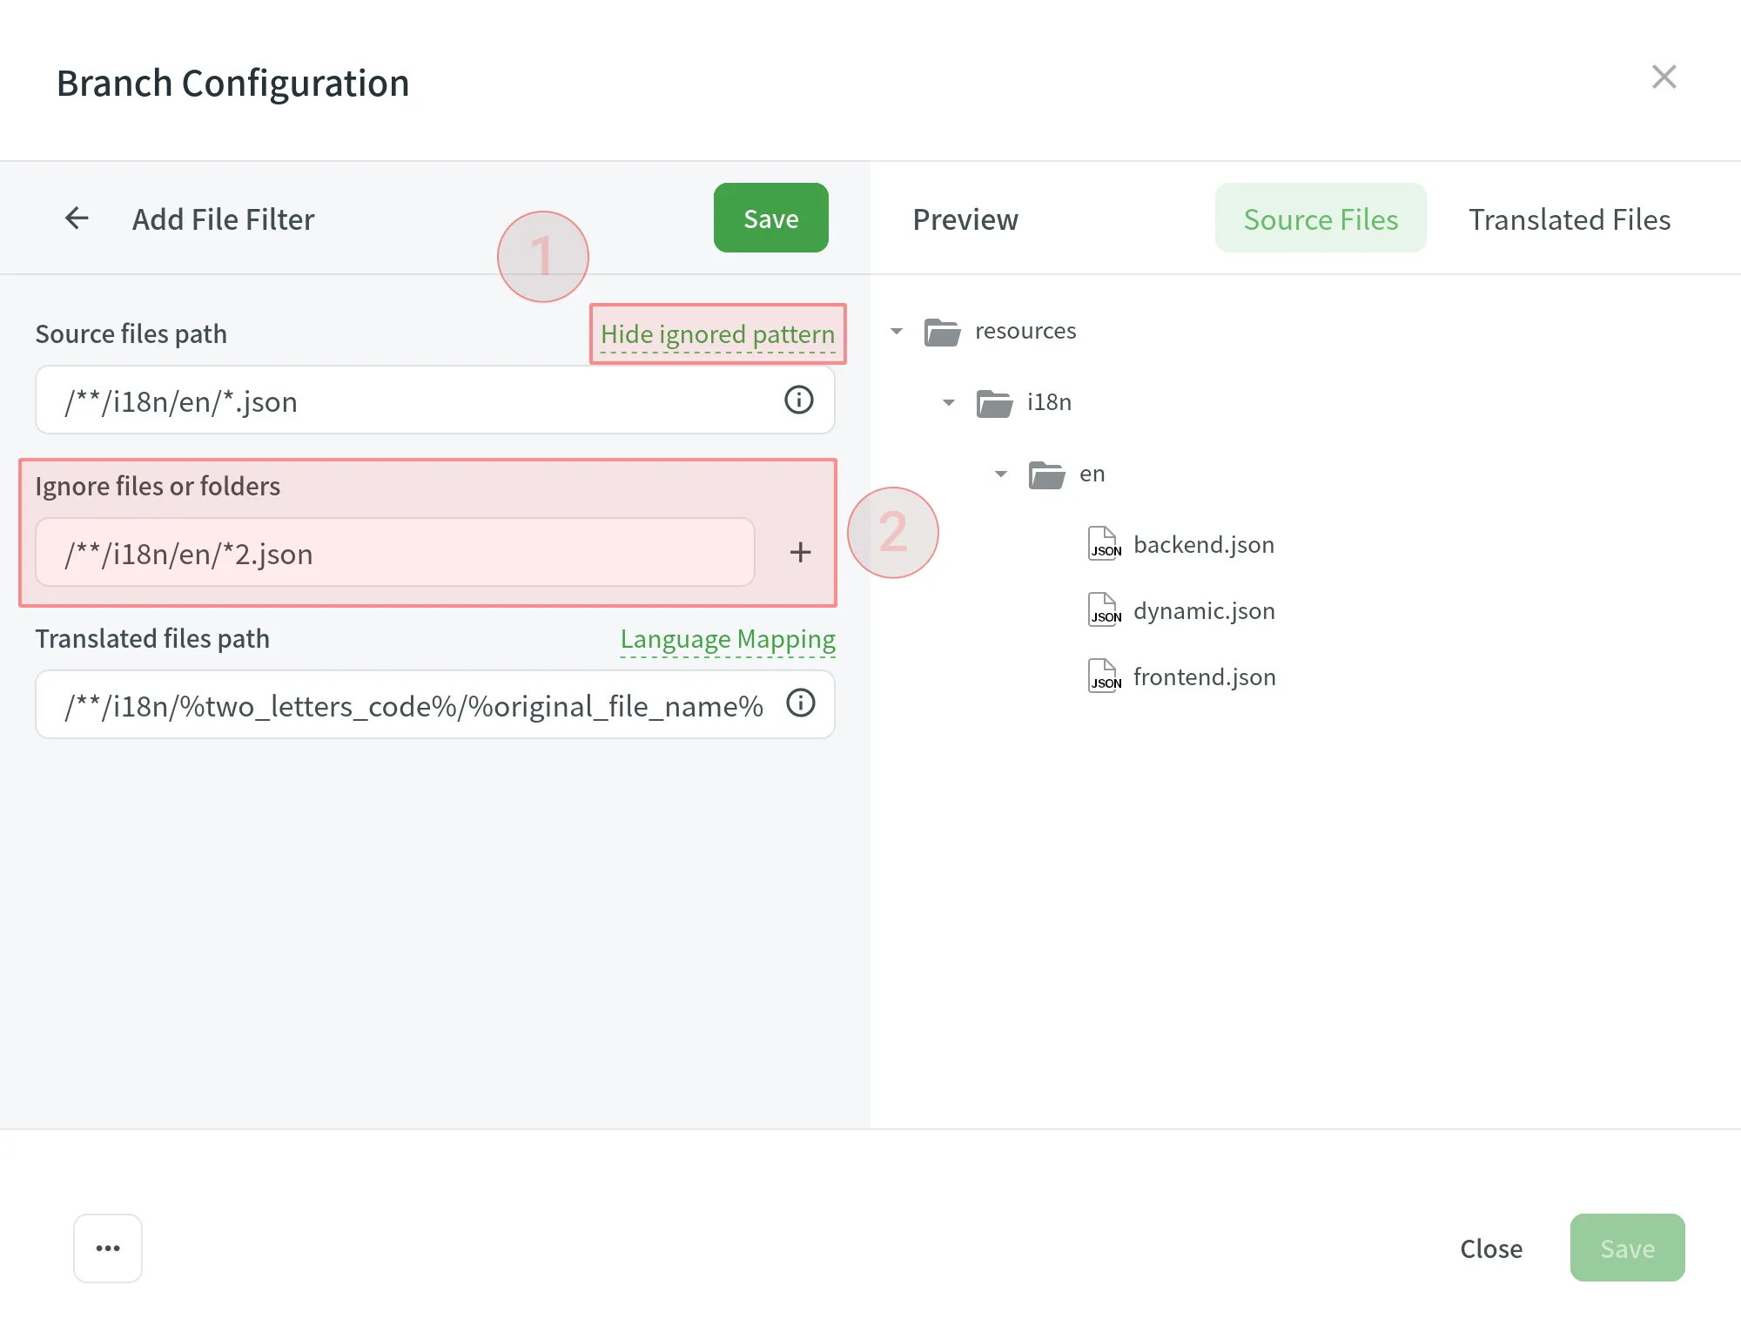Click the Translated Files tab label
The height and width of the screenshot is (1339, 1741).
pyautogui.click(x=1570, y=218)
